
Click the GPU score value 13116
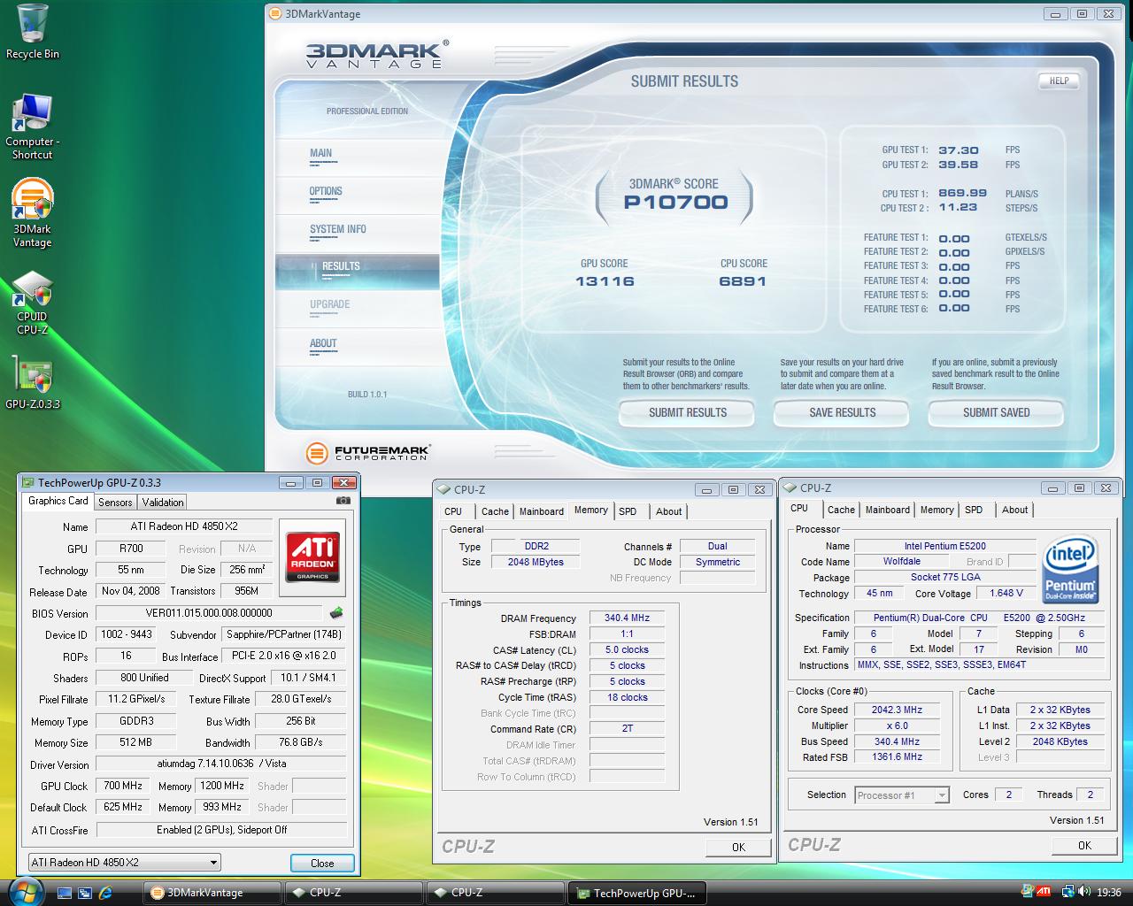click(x=605, y=281)
